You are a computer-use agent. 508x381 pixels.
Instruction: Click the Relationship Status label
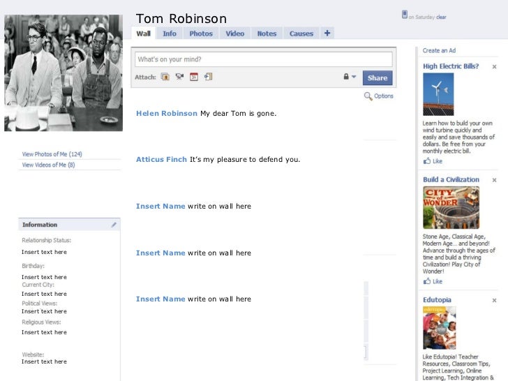[47, 240]
